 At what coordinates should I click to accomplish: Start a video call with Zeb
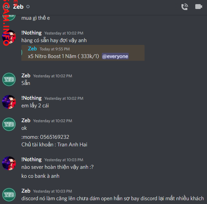199,7
